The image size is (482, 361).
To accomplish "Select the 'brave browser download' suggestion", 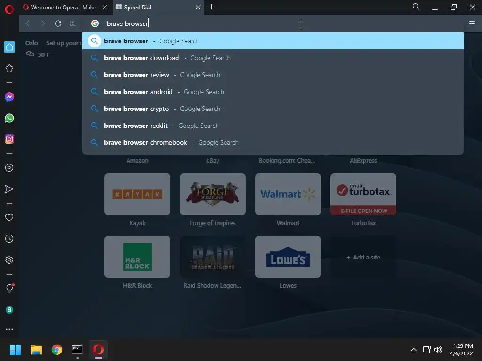I will coord(273,58).
